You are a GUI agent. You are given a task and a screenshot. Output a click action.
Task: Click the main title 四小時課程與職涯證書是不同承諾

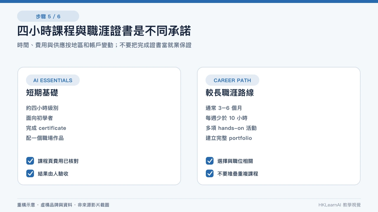coord(104,31)
